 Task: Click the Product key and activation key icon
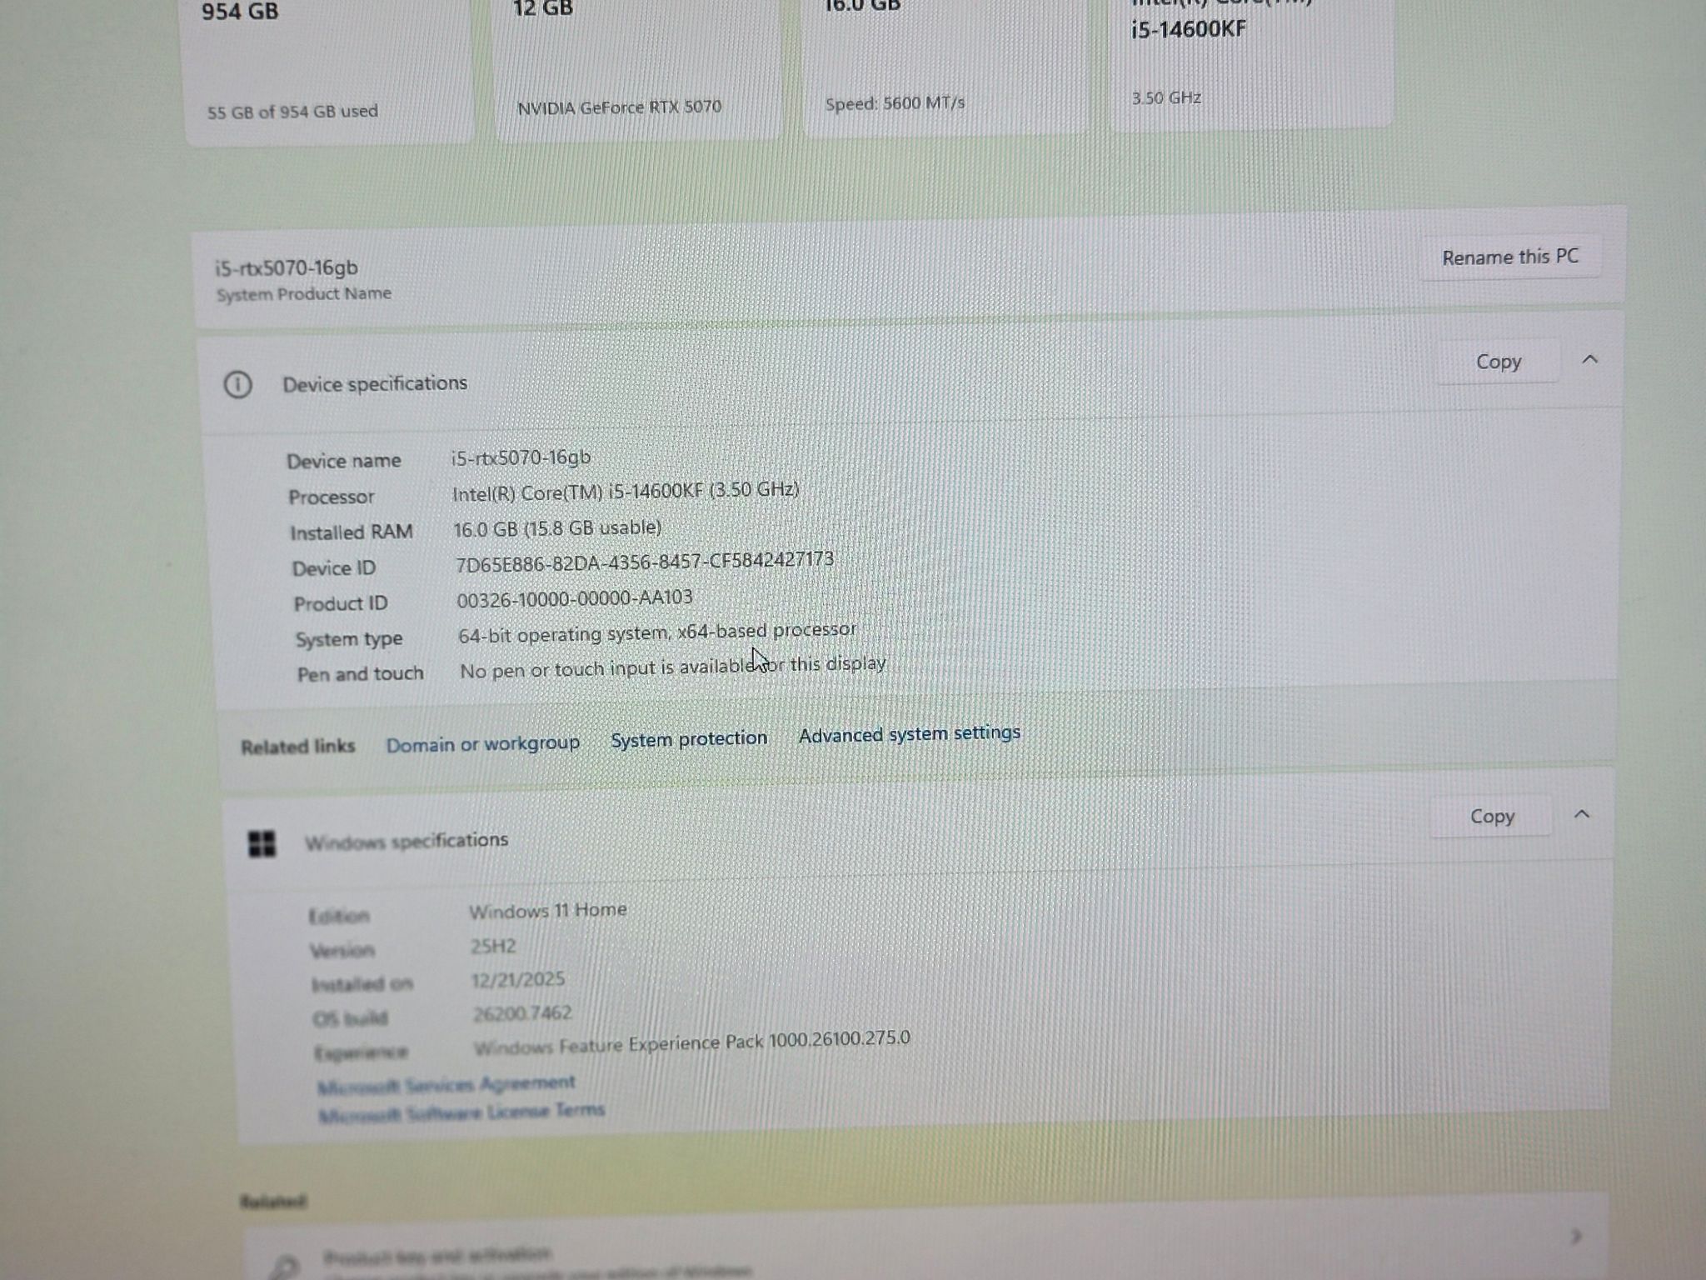(284, 1267)
